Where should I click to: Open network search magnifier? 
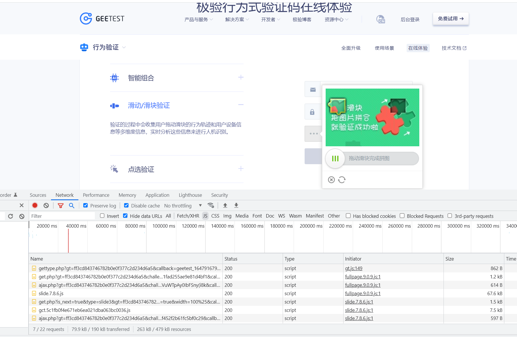tap(71, 205)
